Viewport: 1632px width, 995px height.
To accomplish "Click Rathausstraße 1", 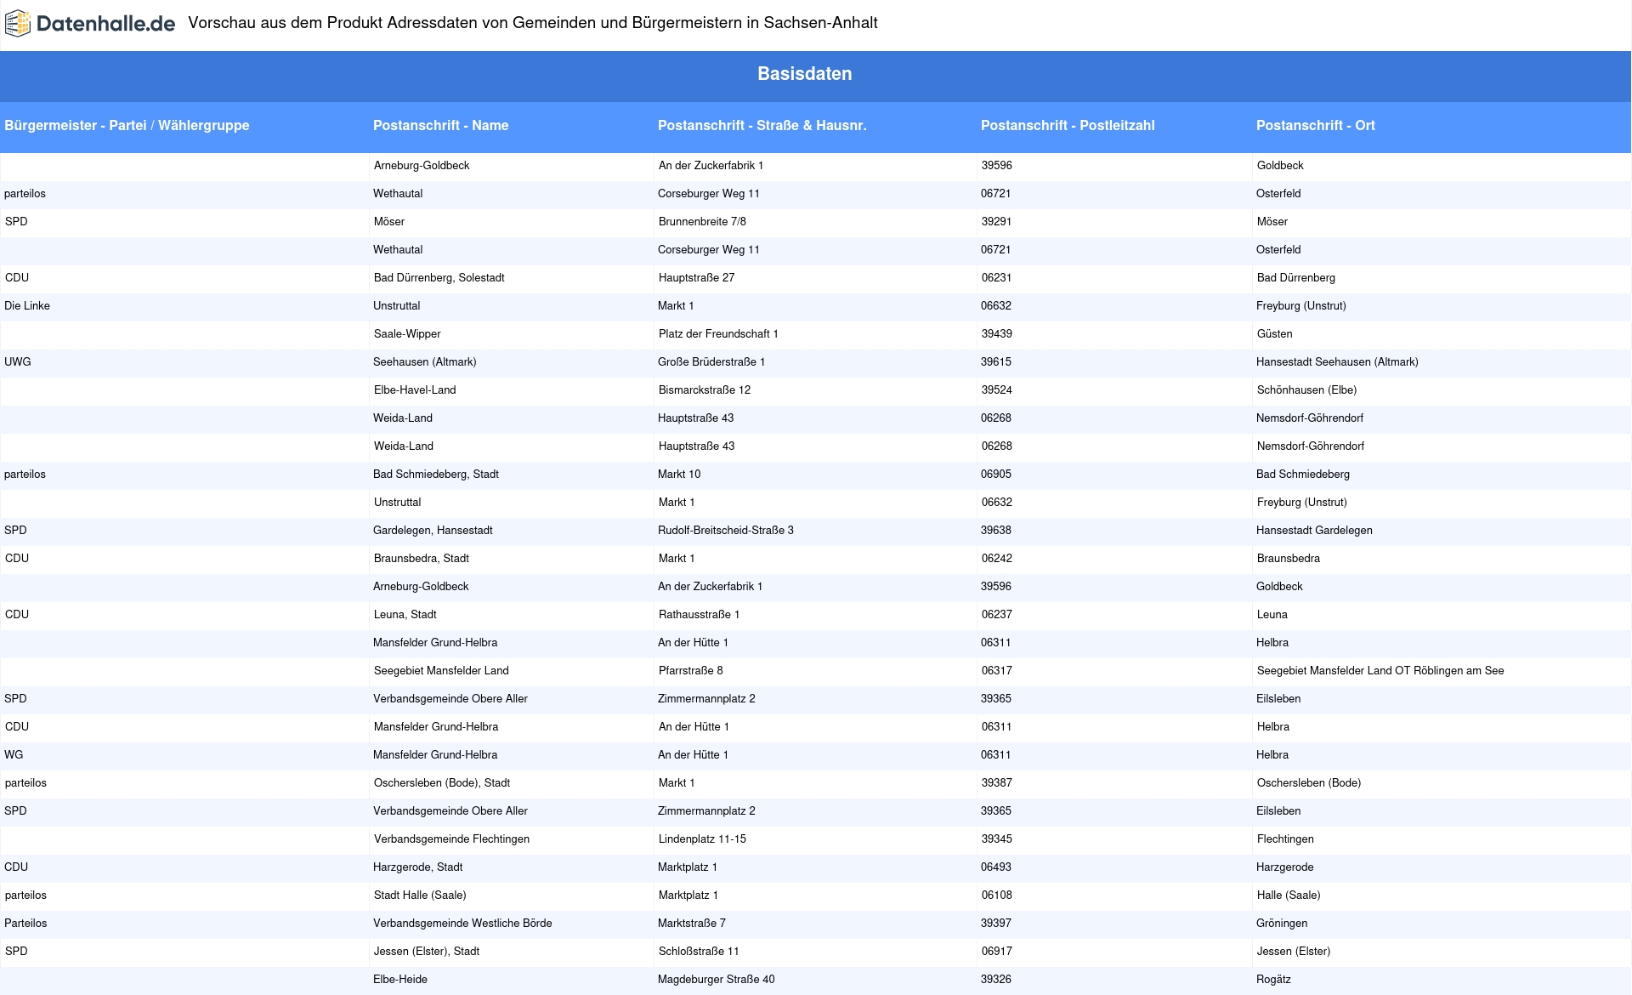I will [699, 615].
